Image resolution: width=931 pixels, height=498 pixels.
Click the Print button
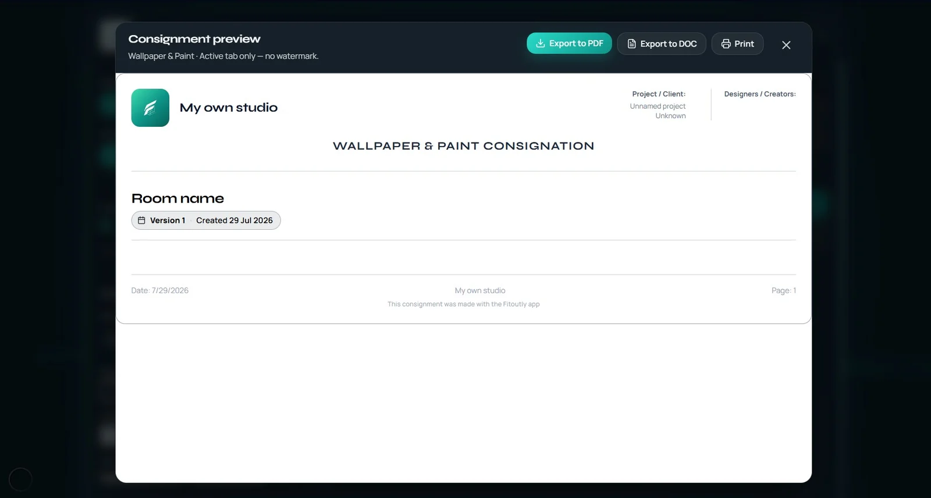[737, 44]
